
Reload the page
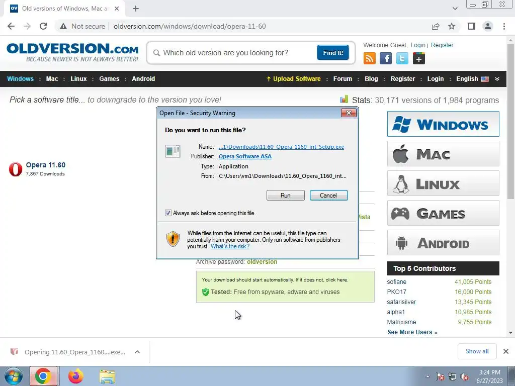[x=43, y=26]
